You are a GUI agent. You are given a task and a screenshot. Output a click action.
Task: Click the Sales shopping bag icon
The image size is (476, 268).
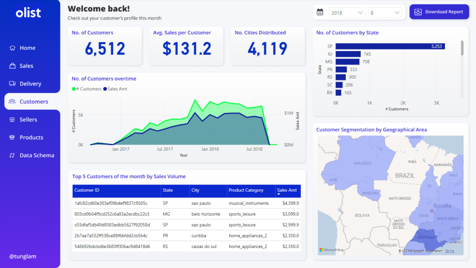pos(13,66)
